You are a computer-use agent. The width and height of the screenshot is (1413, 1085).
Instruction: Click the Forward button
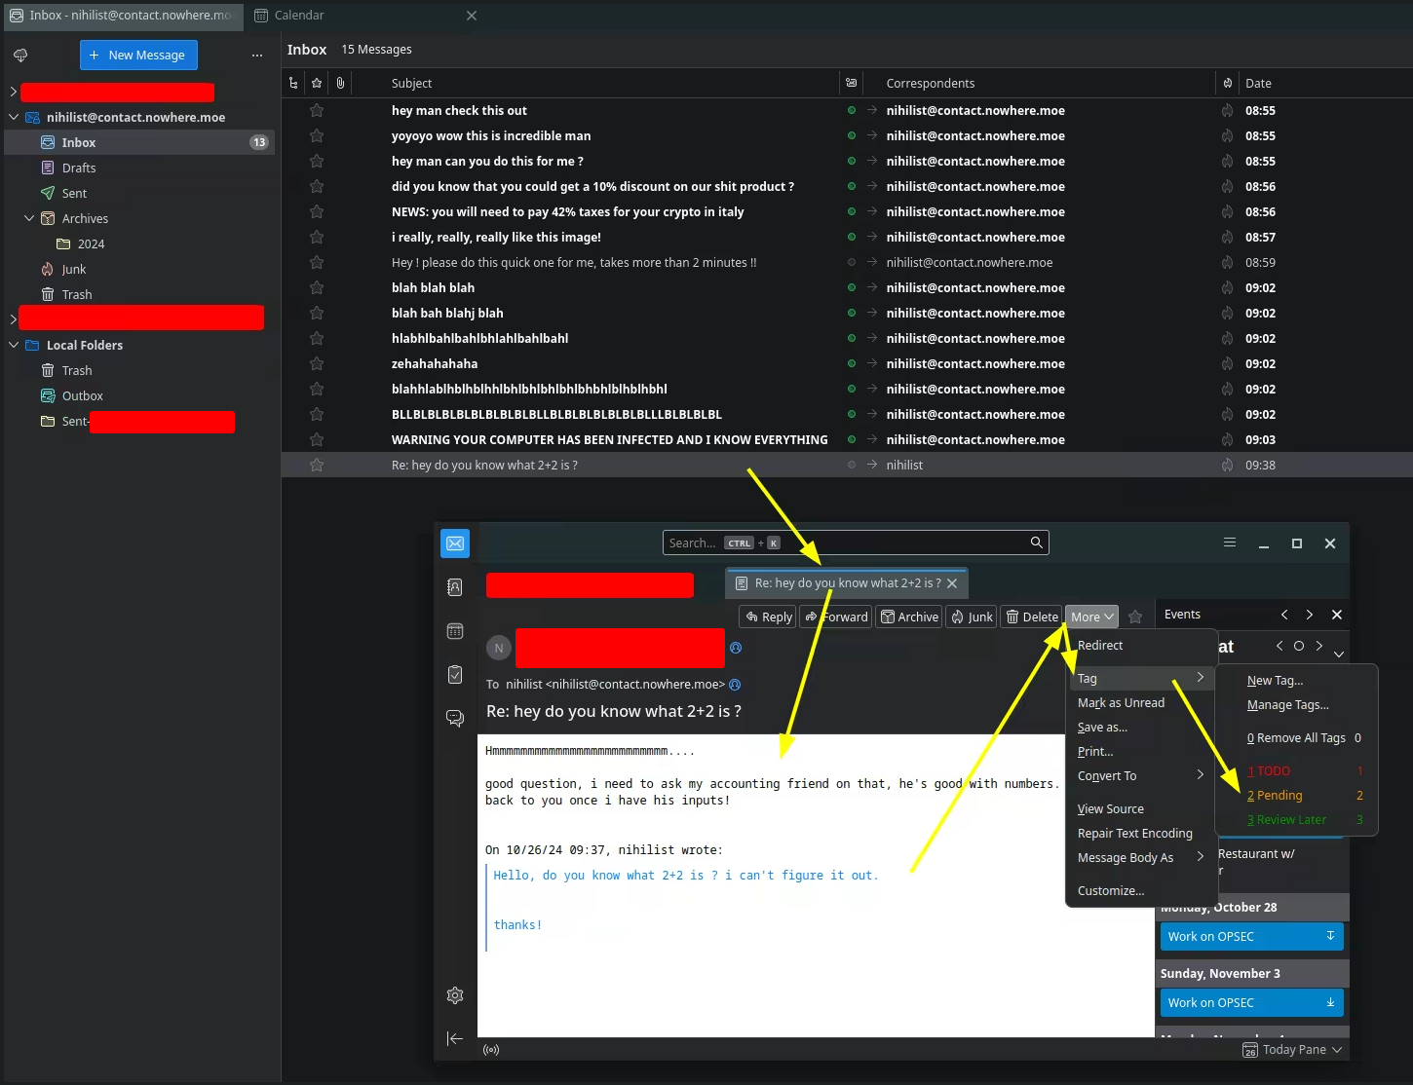point(836,617)
